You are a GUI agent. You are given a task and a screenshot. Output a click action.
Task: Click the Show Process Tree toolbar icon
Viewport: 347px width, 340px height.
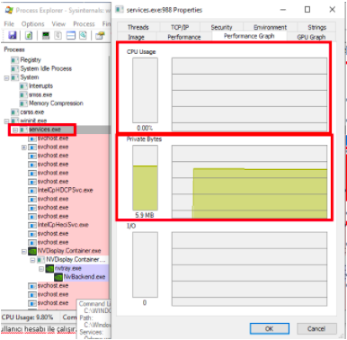58,35
